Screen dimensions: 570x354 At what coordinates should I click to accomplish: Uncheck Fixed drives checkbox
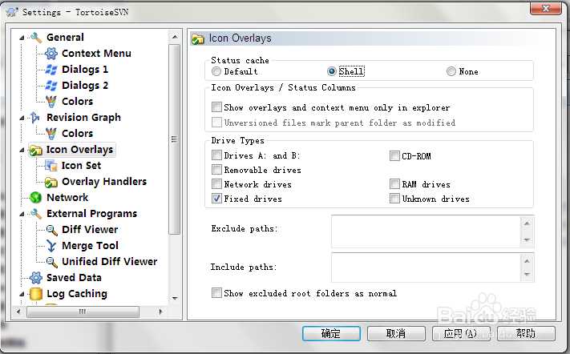tap(216, 199)
